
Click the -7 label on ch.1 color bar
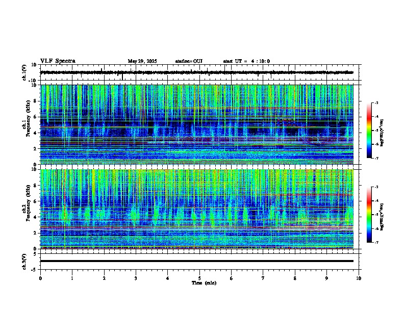point(376,158)
